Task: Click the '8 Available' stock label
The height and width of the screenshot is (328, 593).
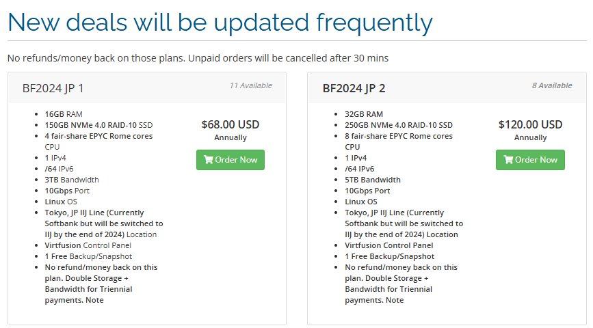Action: coord(552,85)
